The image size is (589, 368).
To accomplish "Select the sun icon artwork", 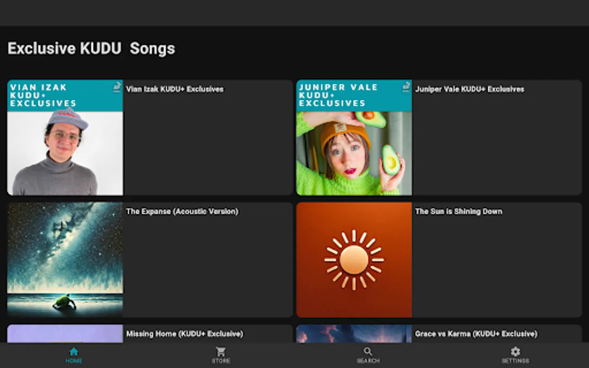I will pyautogui.click(x=354, y=260).
